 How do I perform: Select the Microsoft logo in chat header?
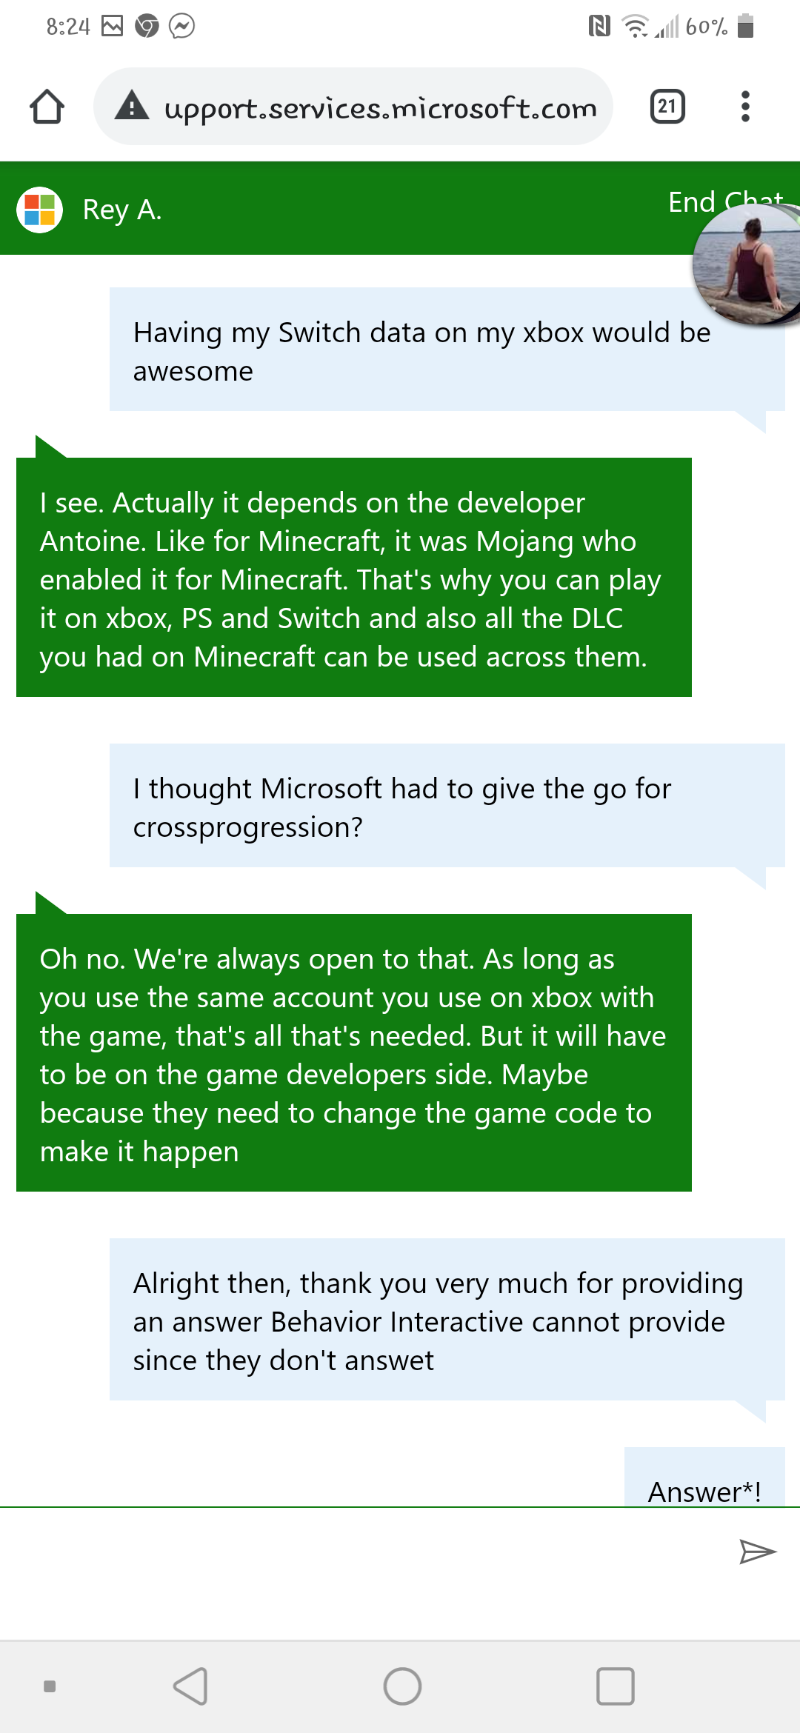[x=39, y=210]
